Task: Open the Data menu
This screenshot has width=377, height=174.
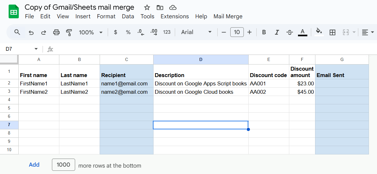Action: click(128, 16)
